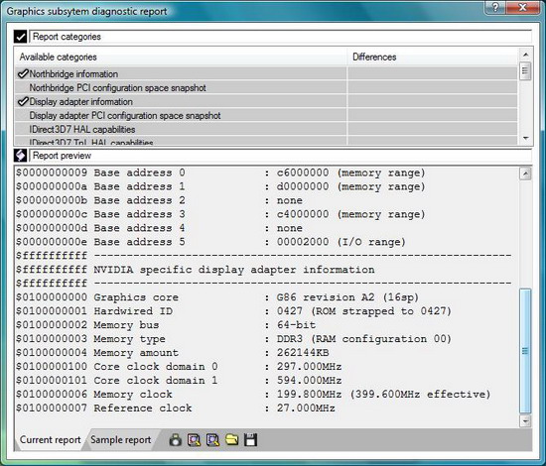Click the Base address 3 line
Image resolution: width=546 pixels, height=466 pixels.
pyautogui.click(x=220, y=214)
